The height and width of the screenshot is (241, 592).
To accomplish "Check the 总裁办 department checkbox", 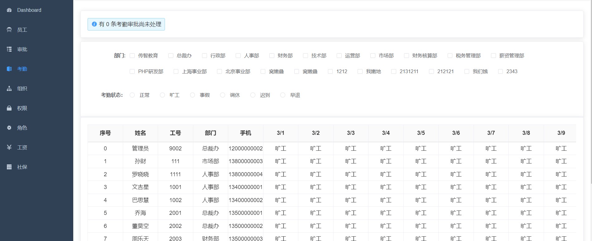I will point(171,55).
